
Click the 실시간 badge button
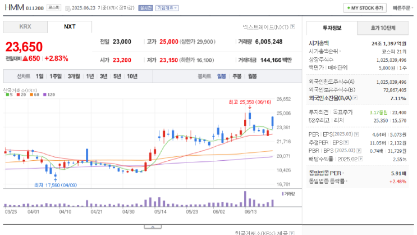[145, 8]
